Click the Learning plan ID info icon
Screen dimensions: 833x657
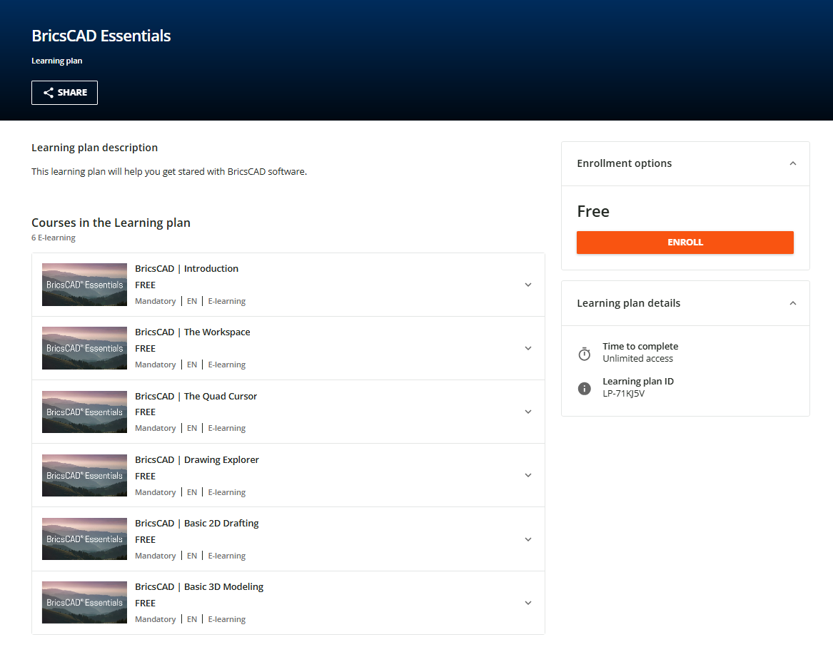(x=585, y=388)
